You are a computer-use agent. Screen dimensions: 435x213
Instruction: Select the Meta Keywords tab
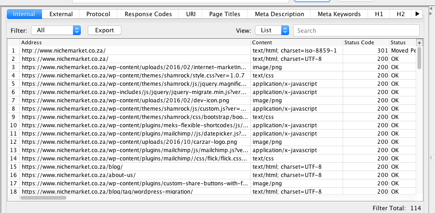[x=339, y=14]
